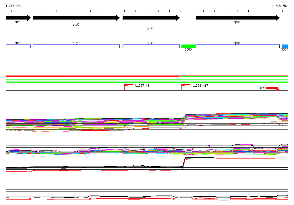
Task: Click the ylxL black gene arrow
Action: click(x=151, y=18)
